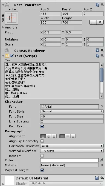Open the Default UI Material gear menu
This screenshot has width=105, height=186.
(102, 178)
